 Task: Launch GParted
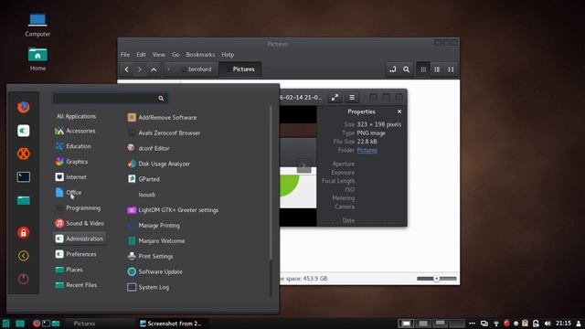click(144, 179)
